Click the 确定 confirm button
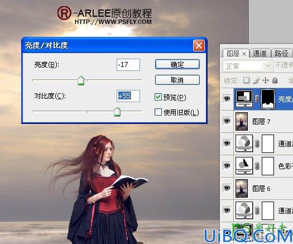This screenshot has width=293, height=244. point(177,65)
